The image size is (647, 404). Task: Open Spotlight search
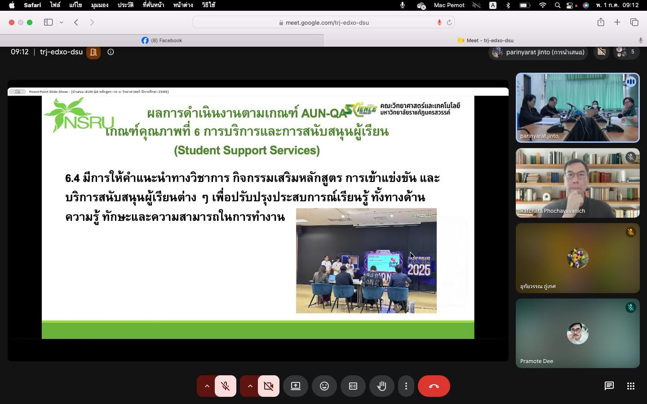558,5
